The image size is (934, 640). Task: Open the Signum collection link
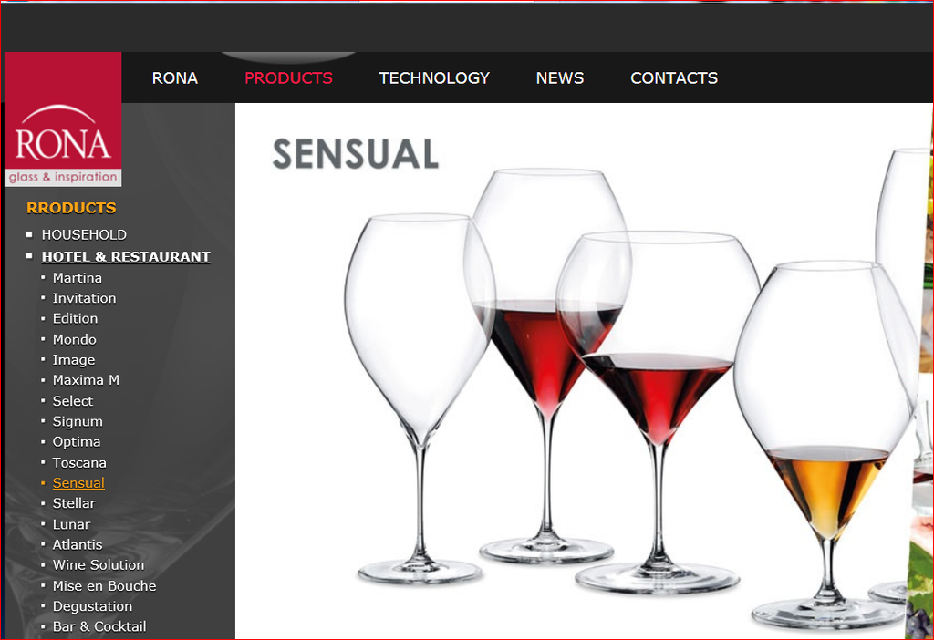(78, 421)
